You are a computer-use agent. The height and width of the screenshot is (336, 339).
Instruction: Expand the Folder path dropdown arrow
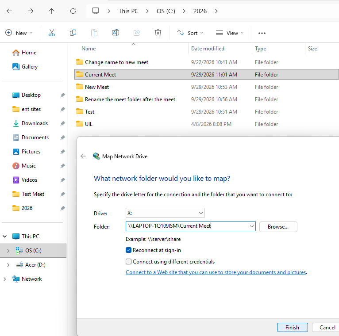pyautogui.click(x=252, y=226)
